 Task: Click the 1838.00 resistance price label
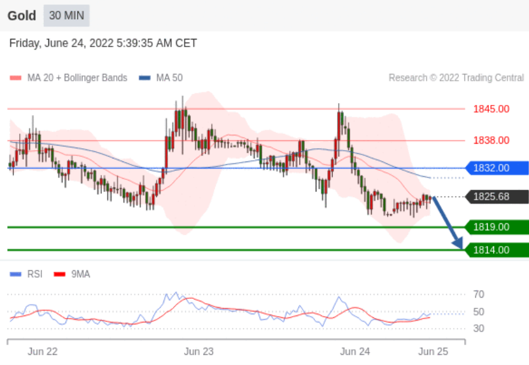click(491, 140)
